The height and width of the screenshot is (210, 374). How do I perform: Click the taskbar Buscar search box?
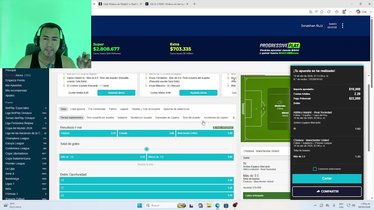165,205
